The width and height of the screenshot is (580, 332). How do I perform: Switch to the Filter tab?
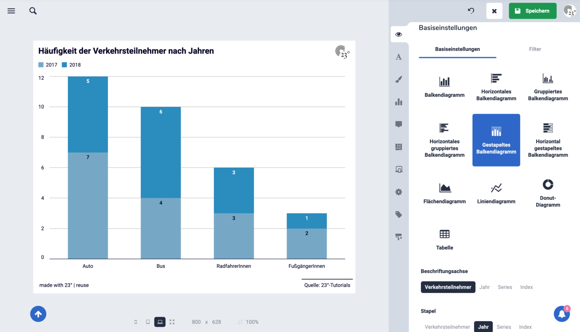pyautogui.click(x=535, y=49)
